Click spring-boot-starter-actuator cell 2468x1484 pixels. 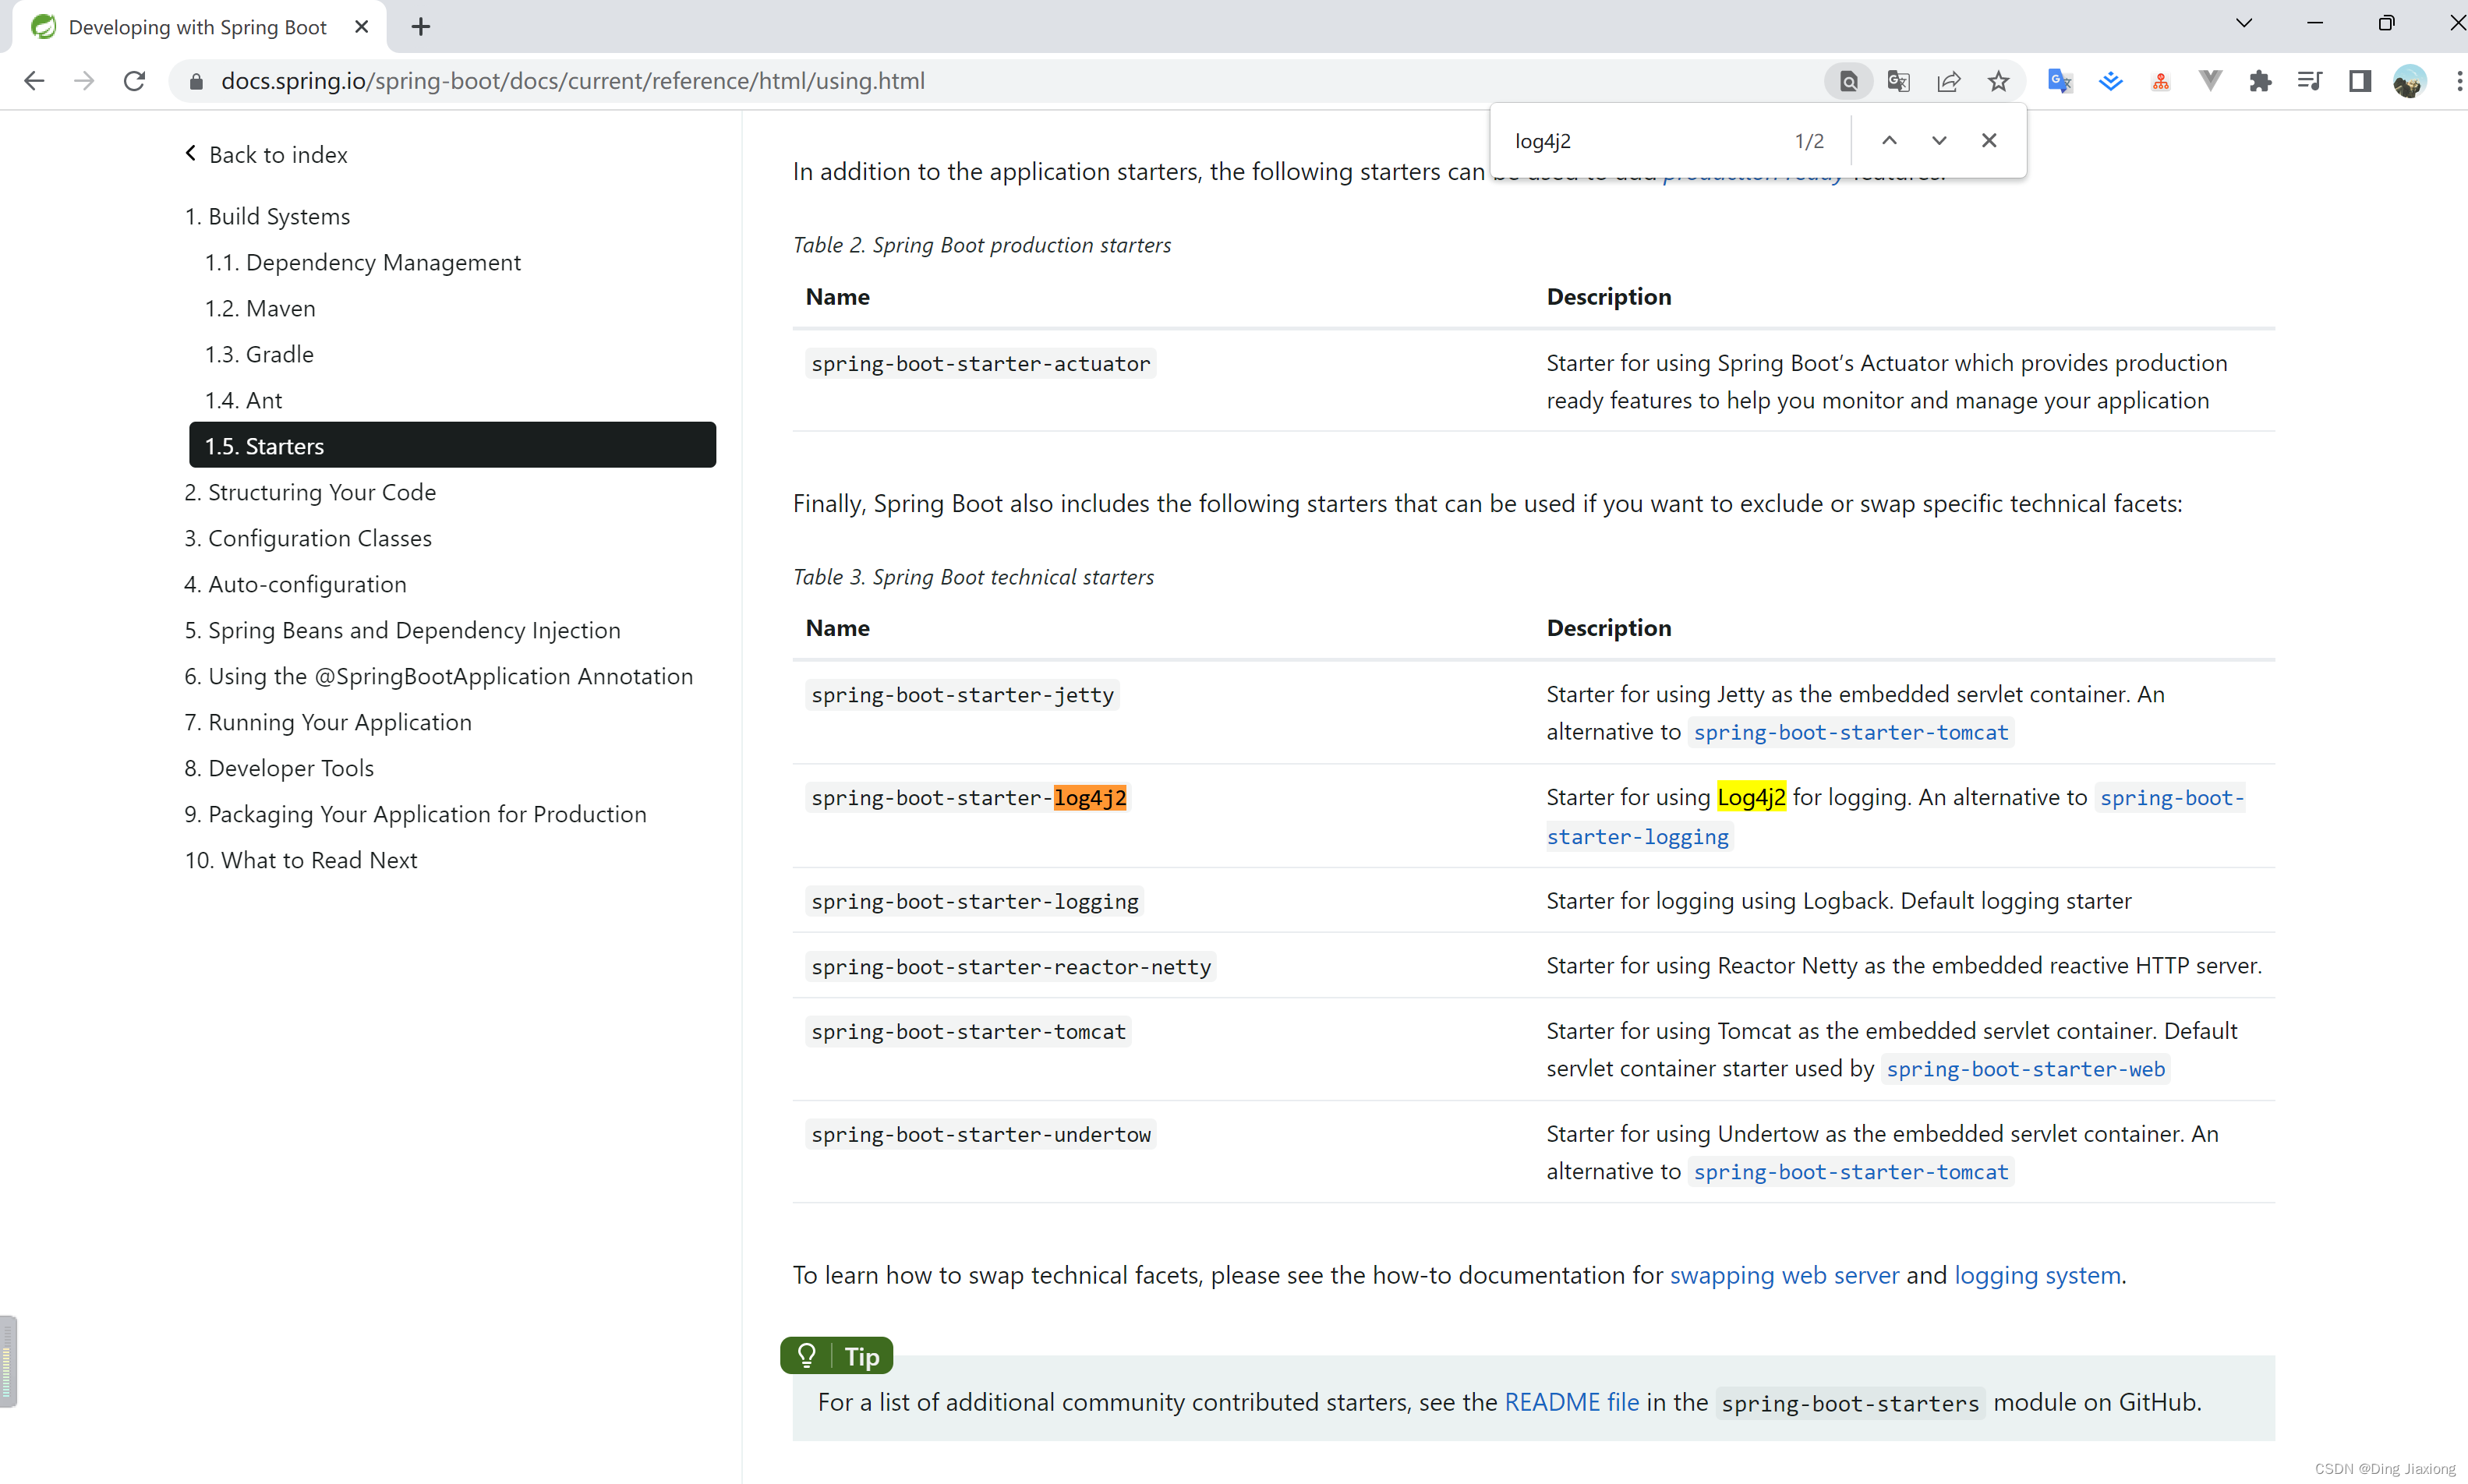click(980, 364)
